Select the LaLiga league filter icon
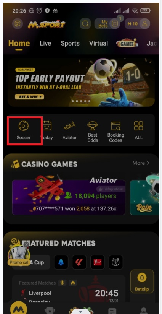 point(79,262)
